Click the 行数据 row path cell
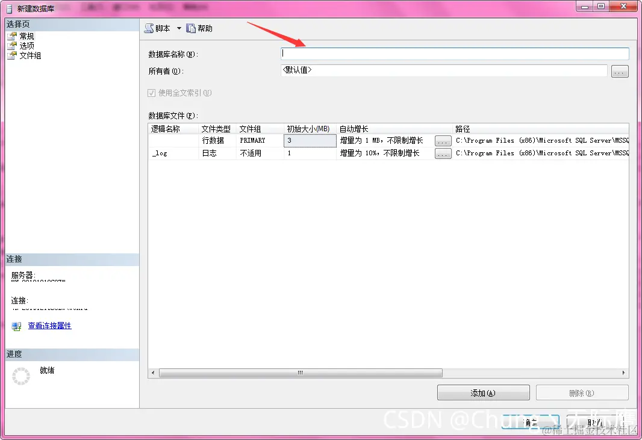642x440 pixels. click(541, 140)
